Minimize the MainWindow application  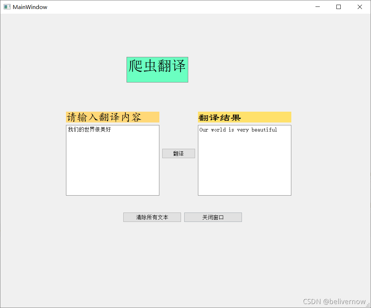click(x=317, y=6)
